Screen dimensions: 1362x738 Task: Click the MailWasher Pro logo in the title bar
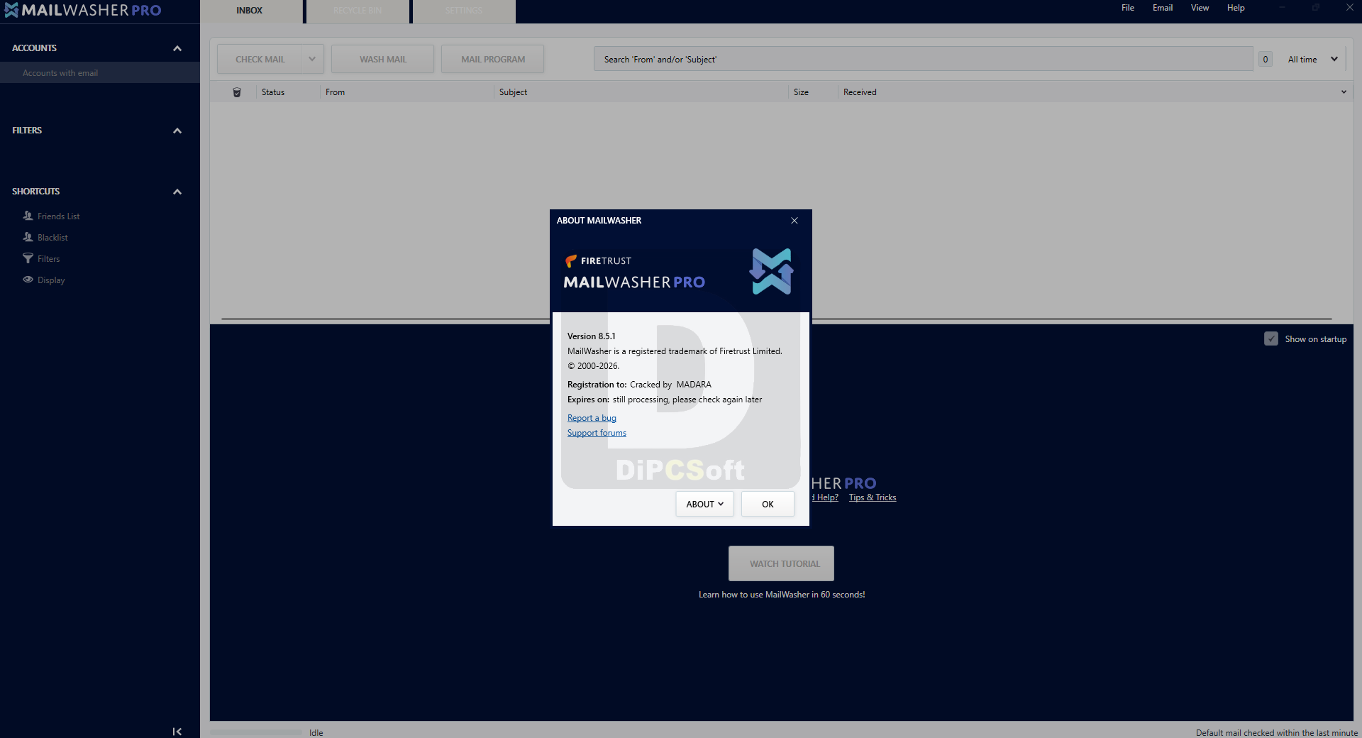(x=83, y=10)
